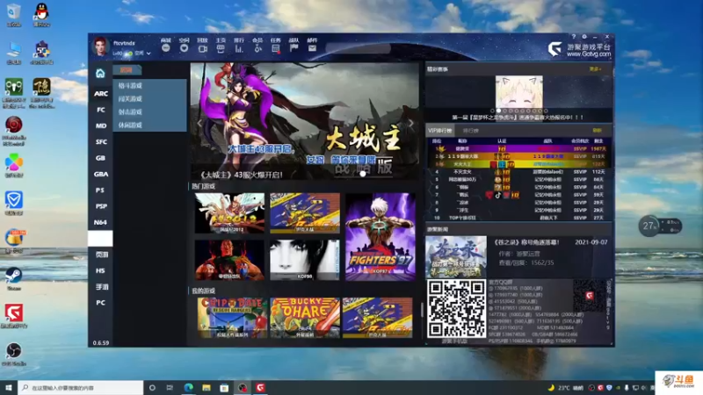Switch to the VIP排行榜 tab

coord(440,130)
